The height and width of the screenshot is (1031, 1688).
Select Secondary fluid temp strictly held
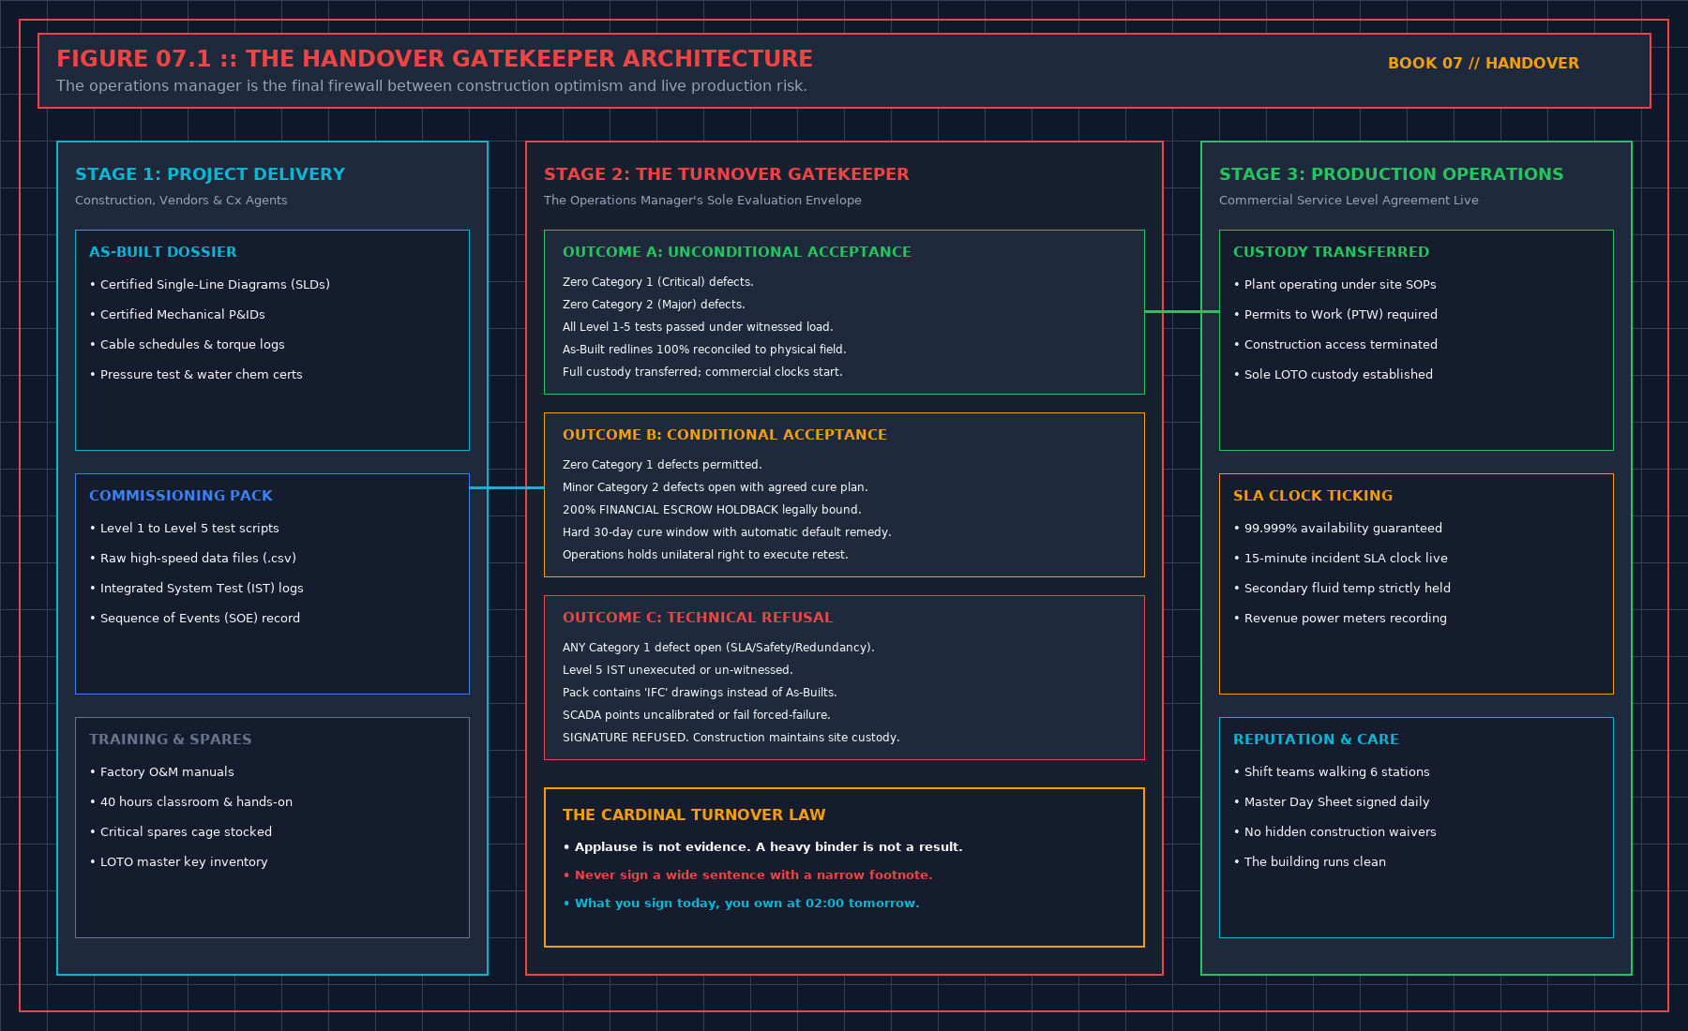click(x=1342, y=589)
